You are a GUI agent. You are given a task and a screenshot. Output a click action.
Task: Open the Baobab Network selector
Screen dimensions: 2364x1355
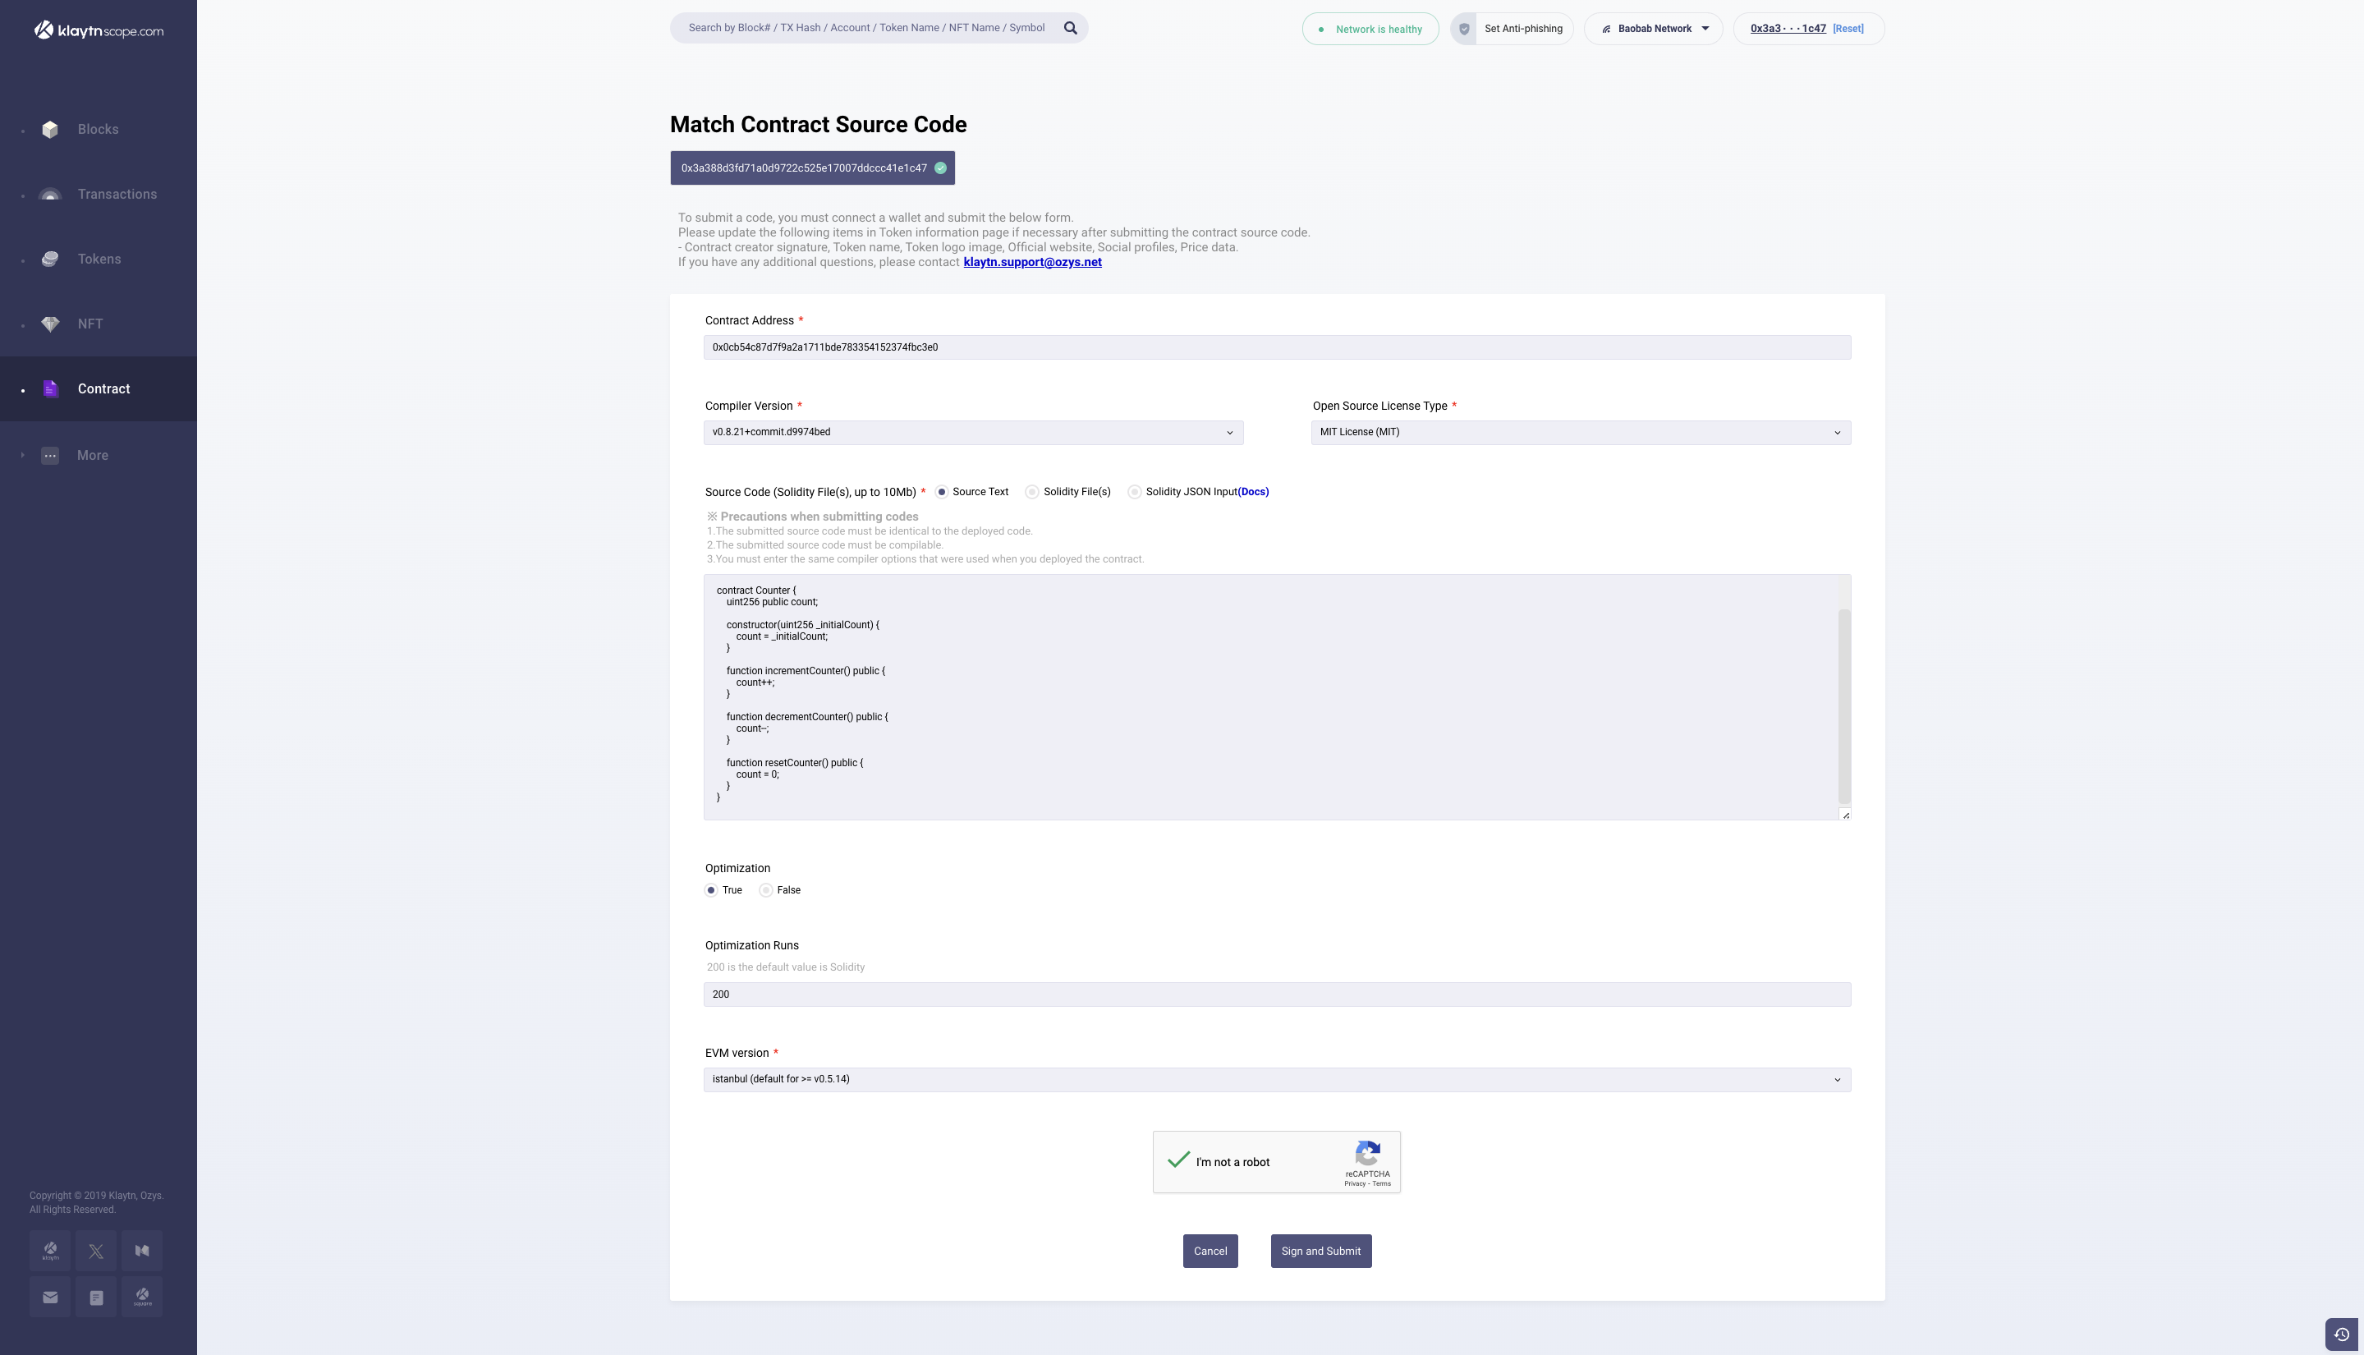pos(1655,29)
